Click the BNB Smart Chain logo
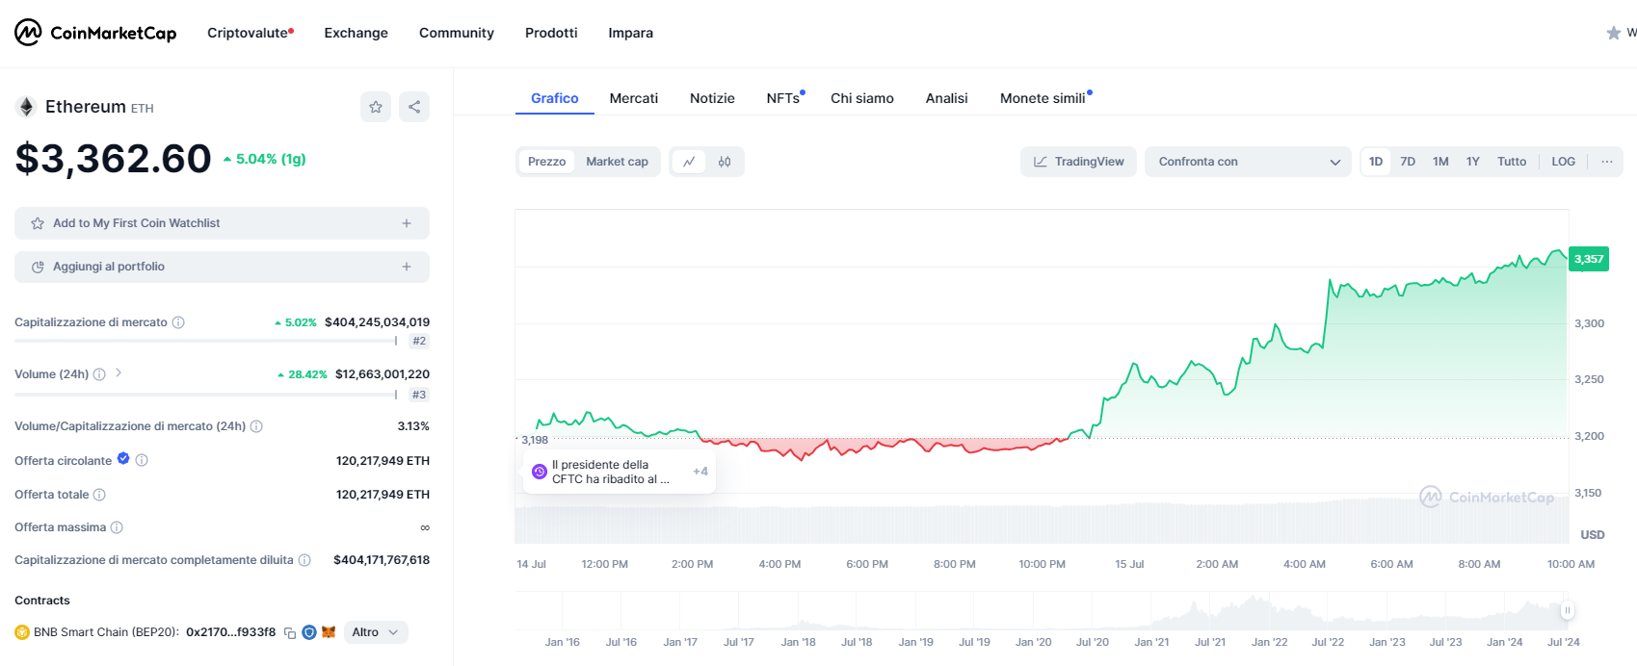1637x666 pixels. 22,632
